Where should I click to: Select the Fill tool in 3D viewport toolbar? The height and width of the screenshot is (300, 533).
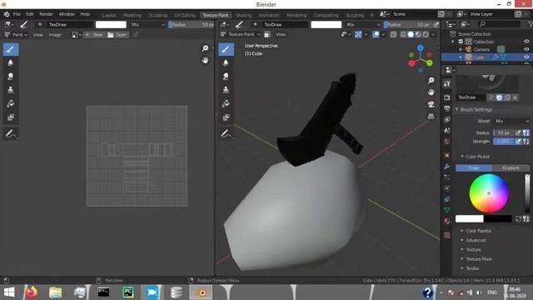(226, 103)
